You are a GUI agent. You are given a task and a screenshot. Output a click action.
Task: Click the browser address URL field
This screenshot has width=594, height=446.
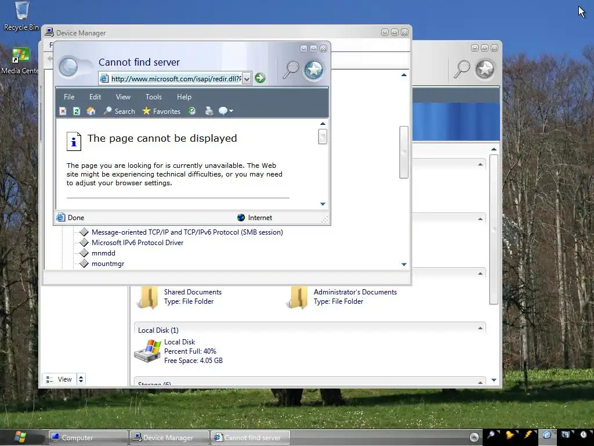click(x=176, y=79)
